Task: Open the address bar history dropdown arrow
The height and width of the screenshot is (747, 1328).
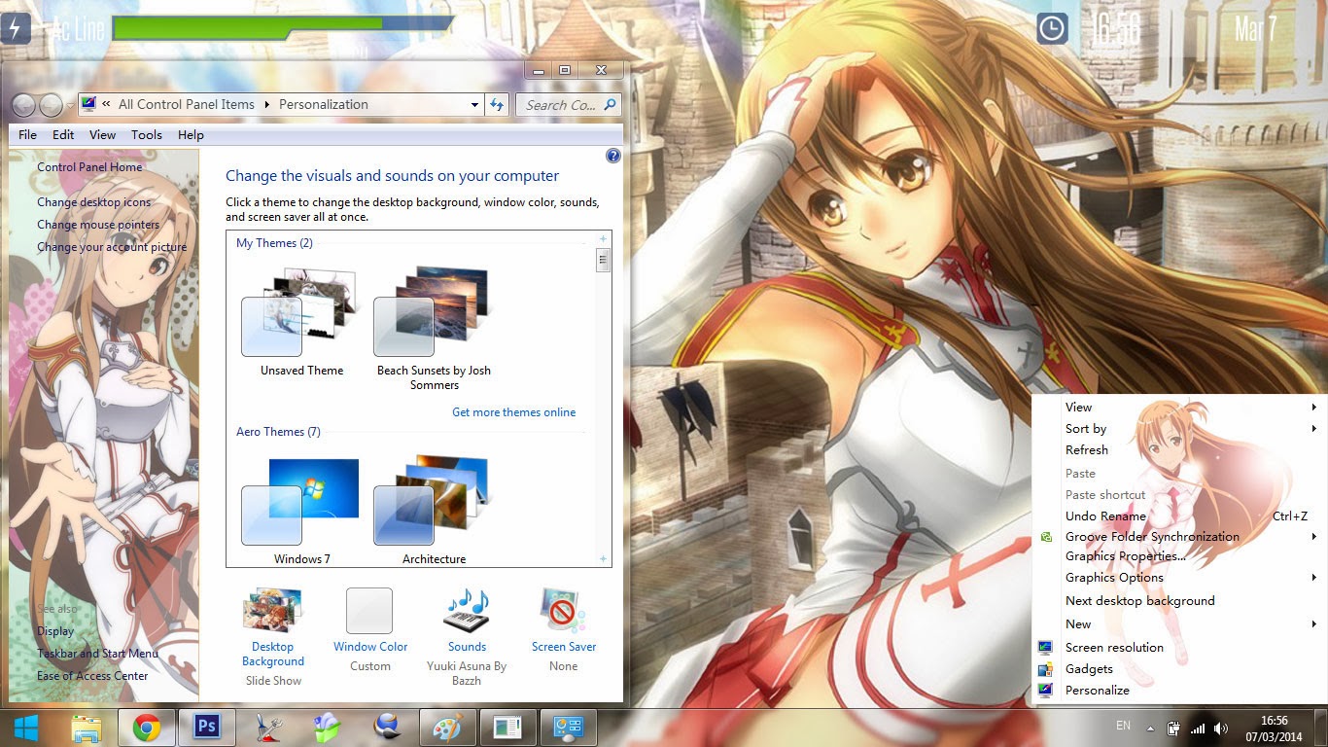Action: pyautogui.click(x=474, y=105)
